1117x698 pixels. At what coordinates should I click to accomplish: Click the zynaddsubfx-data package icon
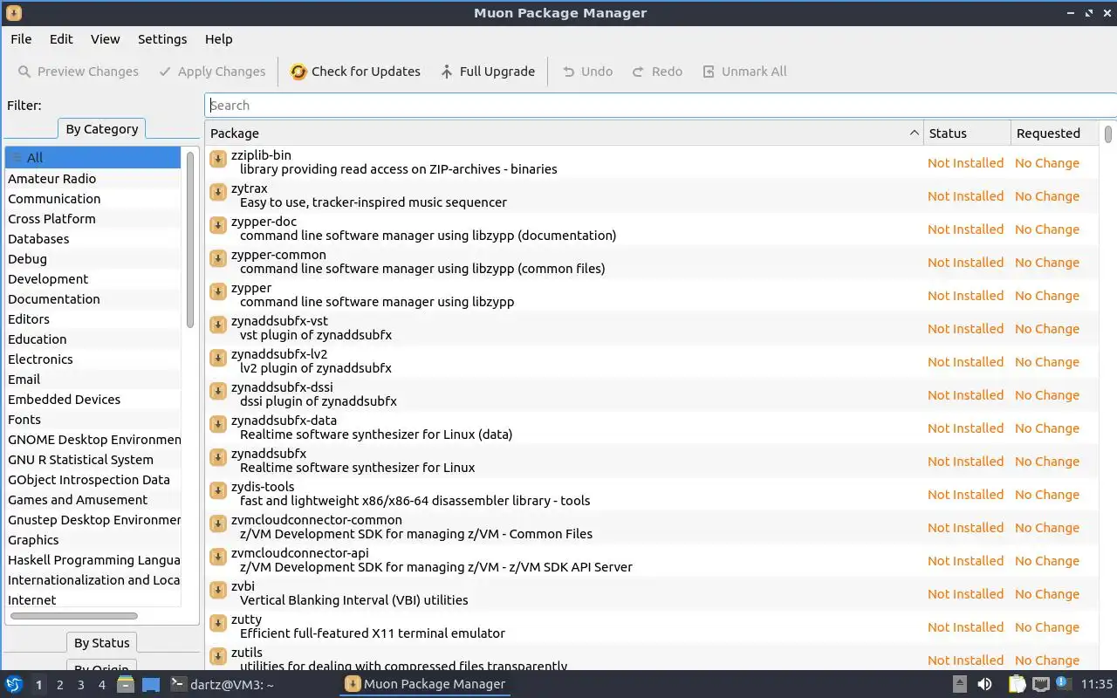[x=218, y=424]
